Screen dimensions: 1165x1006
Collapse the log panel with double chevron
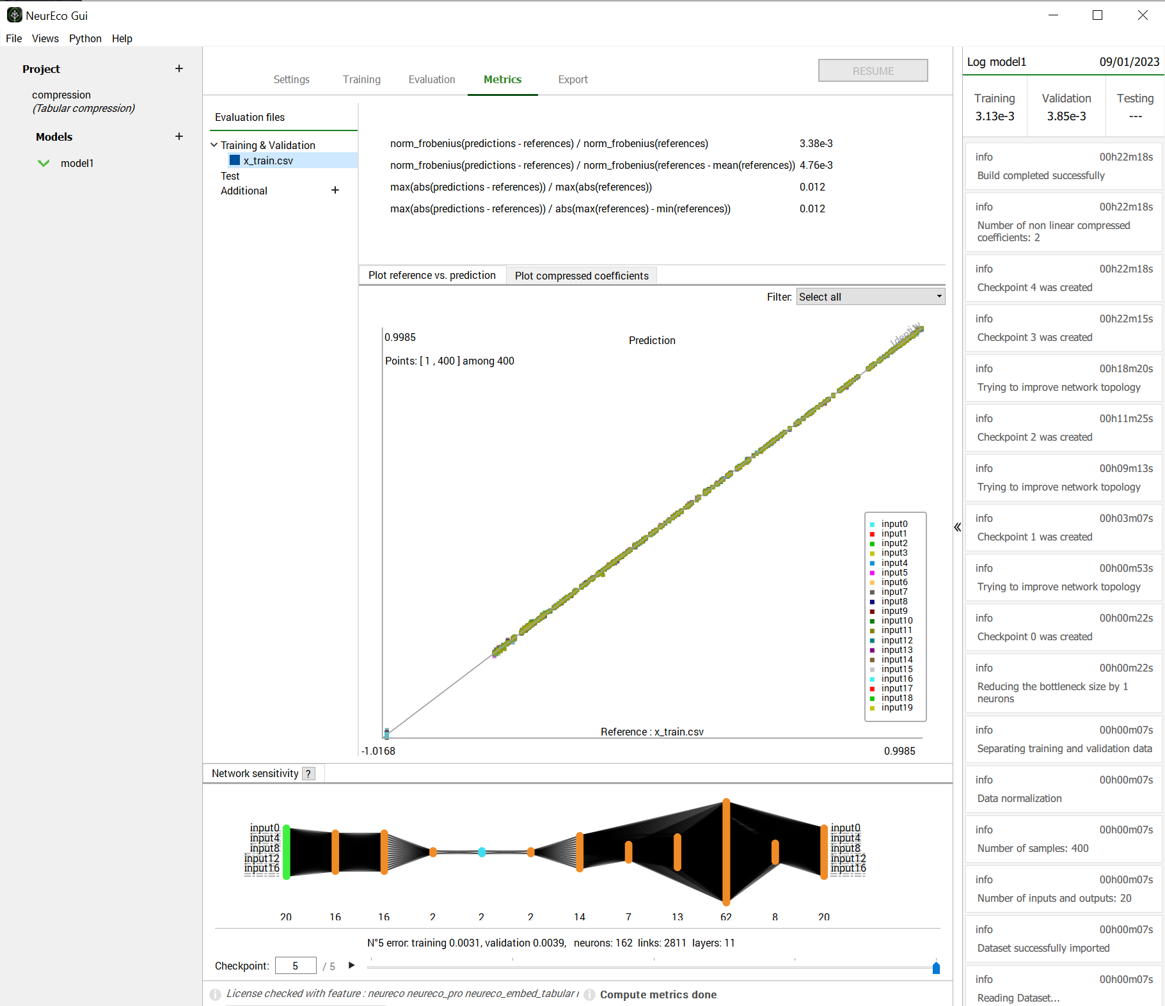coord(958,527)
